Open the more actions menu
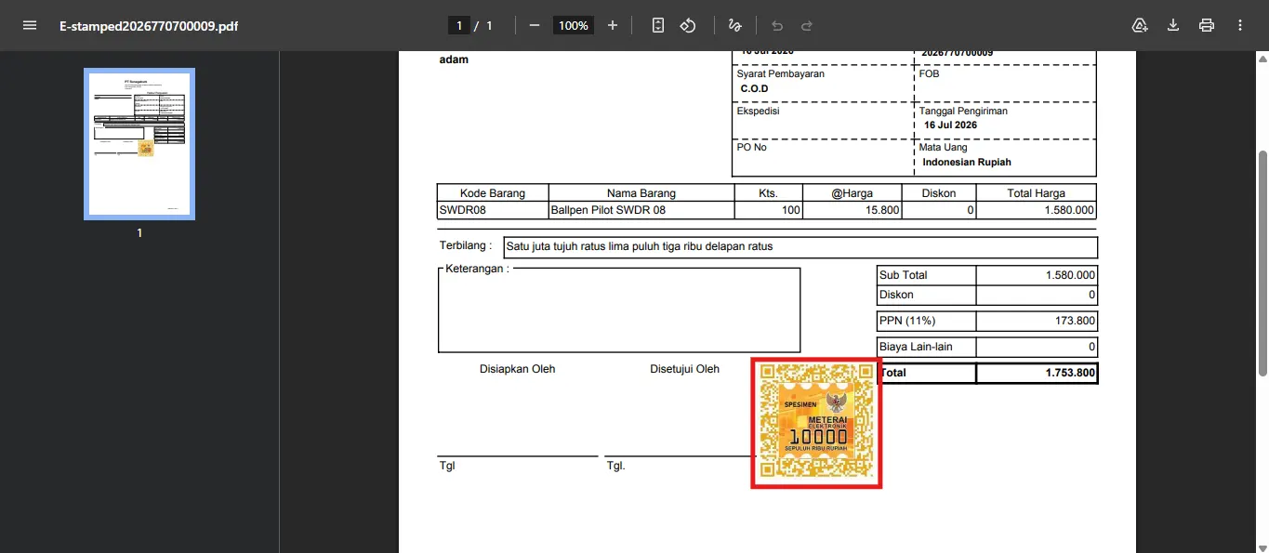The image size is (1269, 553). 1240,25
